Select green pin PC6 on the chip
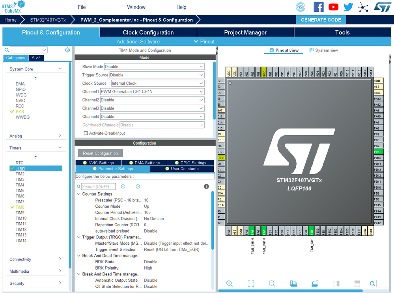The width and height of the screenshot is (394, 294). point(378,152)
